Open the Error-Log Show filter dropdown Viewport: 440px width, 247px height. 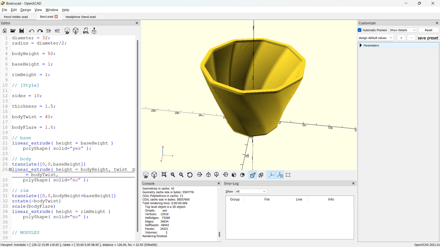tap(251, 191)
